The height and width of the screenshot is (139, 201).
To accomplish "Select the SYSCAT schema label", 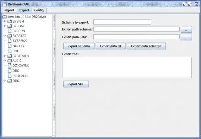I will [x=19, y=26].
